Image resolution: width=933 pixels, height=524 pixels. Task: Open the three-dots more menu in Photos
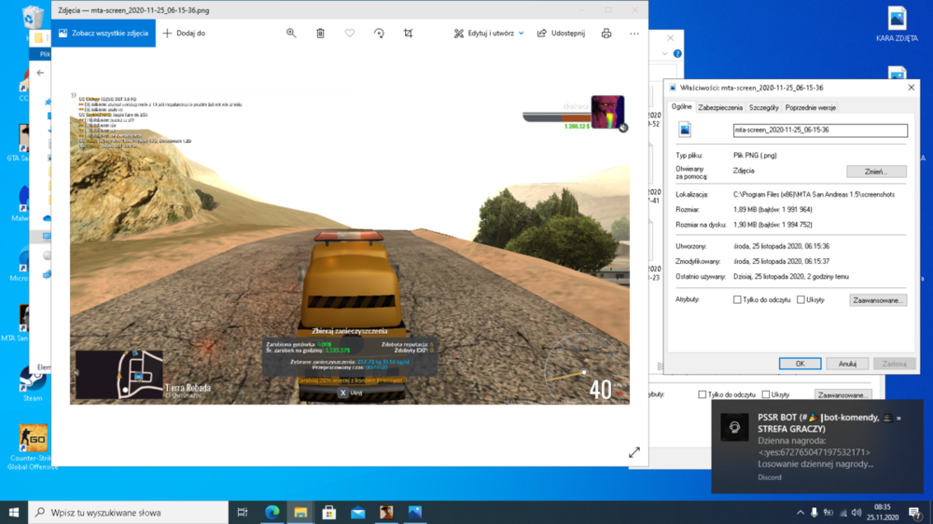634,34
